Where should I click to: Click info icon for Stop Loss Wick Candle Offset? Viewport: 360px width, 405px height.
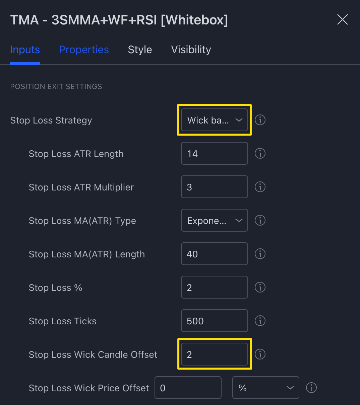(x=260, y=354)
